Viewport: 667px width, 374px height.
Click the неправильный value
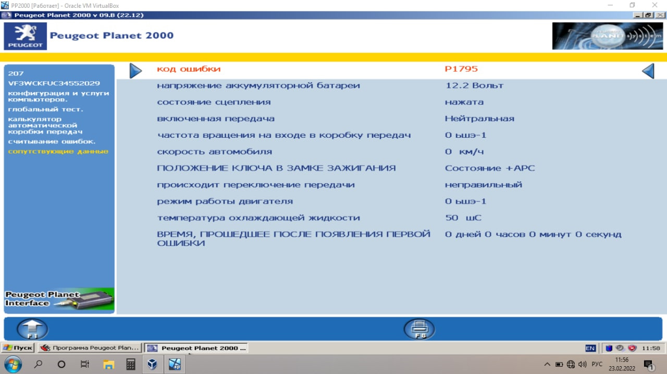[484, 185]
